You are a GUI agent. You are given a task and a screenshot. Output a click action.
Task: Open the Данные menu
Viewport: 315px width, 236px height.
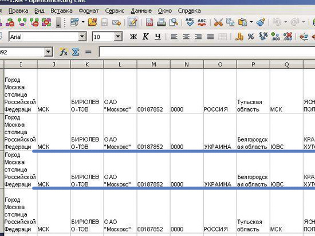tap(141, 11)
